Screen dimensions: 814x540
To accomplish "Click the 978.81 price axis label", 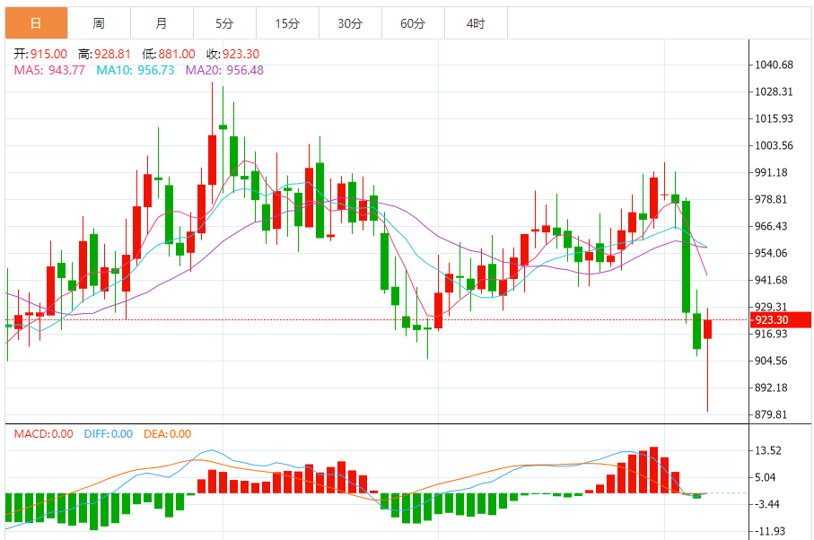I will pyautogui.click(x=771, y=200).
